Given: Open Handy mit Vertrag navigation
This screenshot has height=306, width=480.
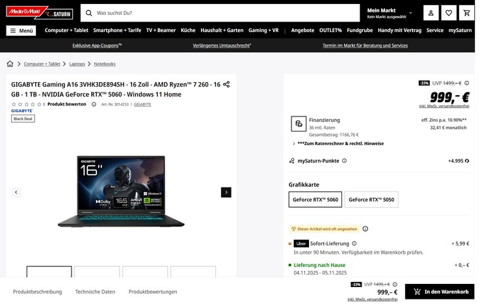Looking at the screenshot, I should [399, 31].
